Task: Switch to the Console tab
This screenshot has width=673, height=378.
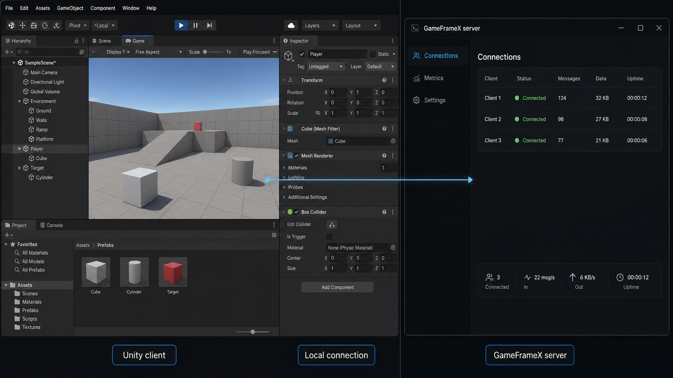Action: tap(52, 225)
